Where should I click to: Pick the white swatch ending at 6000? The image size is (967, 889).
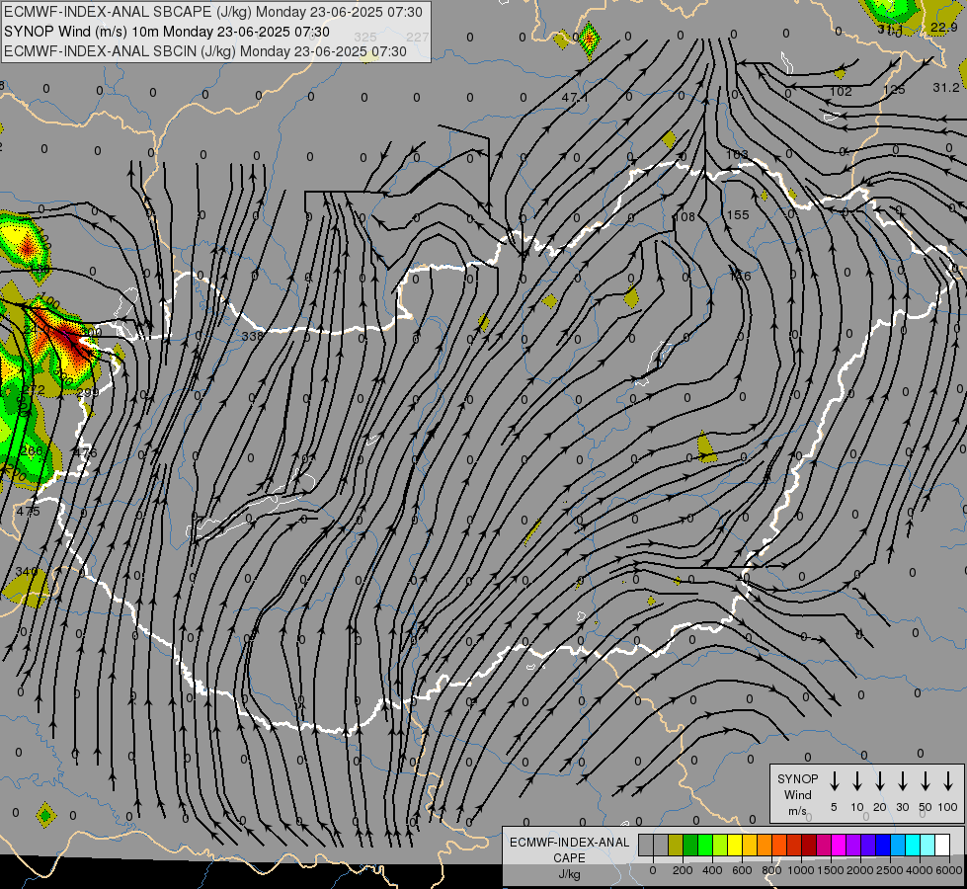click(x=942, y=846)
